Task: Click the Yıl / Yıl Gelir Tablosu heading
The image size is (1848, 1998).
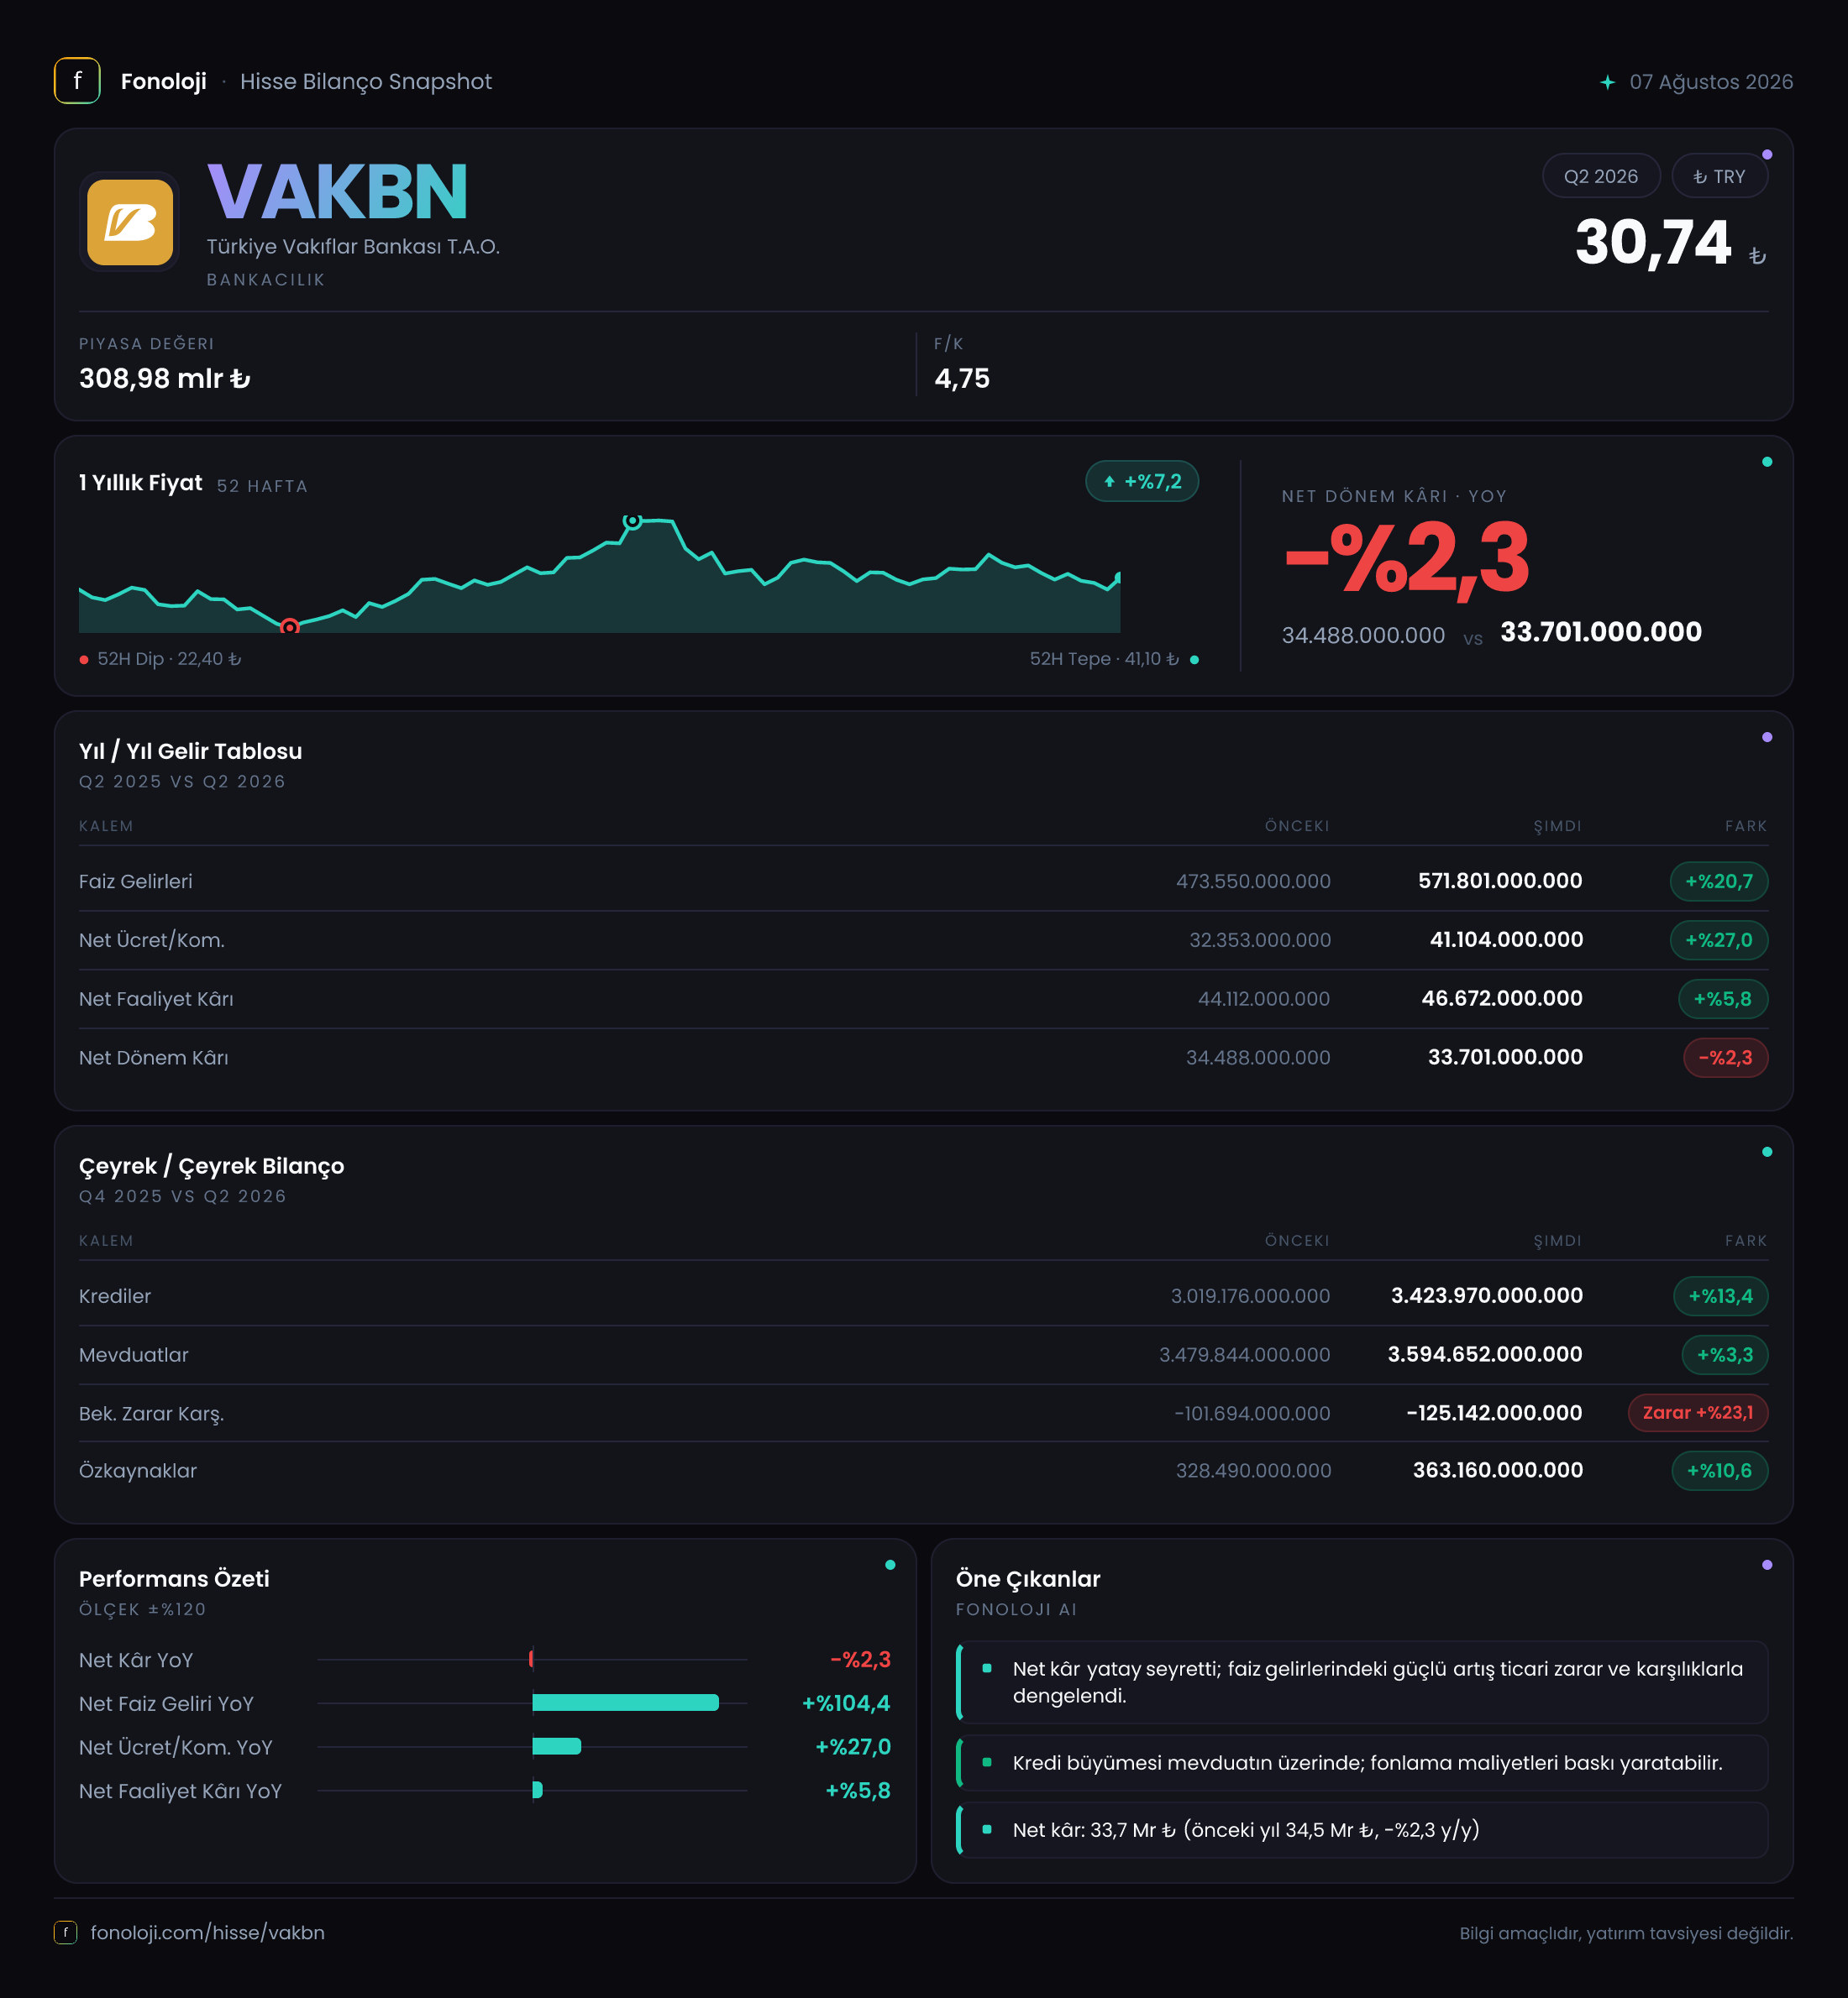Action: click(190, 751)
